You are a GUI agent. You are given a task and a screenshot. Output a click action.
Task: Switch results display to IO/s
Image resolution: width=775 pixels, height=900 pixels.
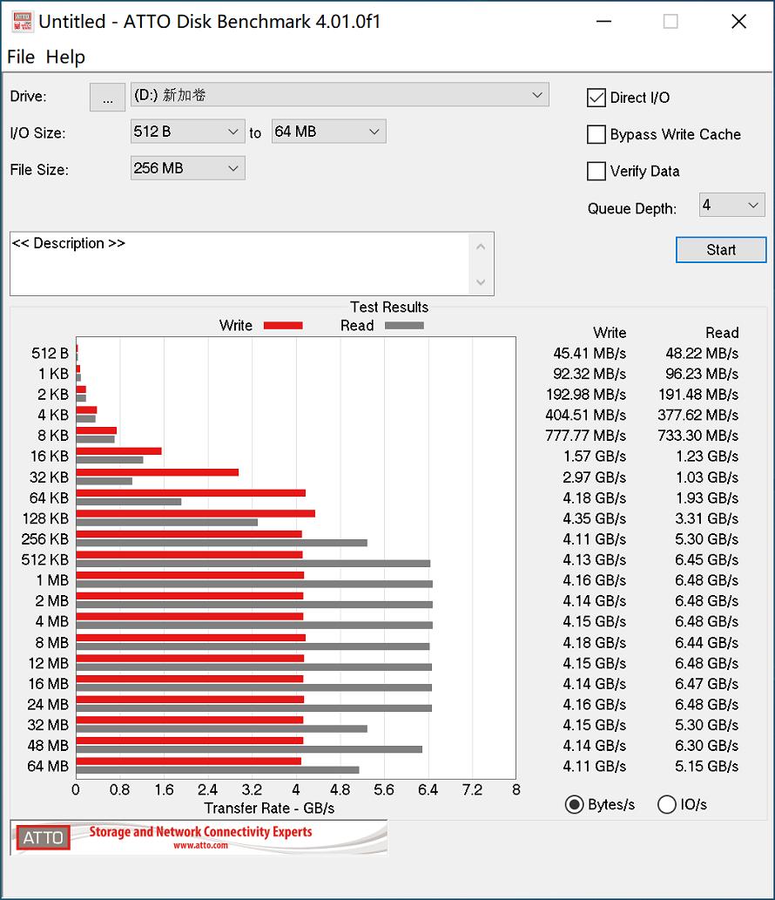pyautogui.click(x=666, y=804)
